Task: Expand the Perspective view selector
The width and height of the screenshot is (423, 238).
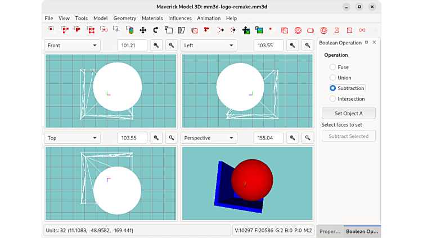Action: click(209, 138)
